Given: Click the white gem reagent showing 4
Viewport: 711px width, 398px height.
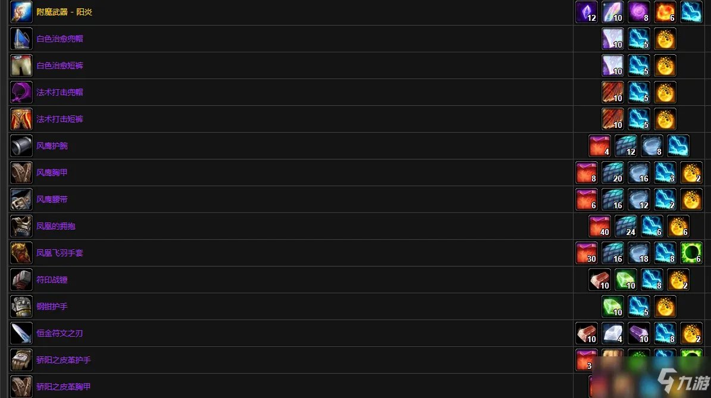Looking at the screenshot, I should (x=613, y=333).
